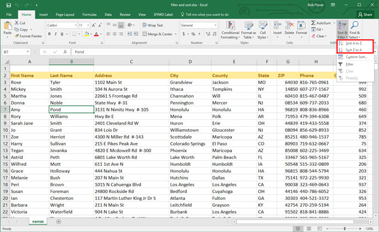Click the Share button
Screen dimensions: 379x232
(365, 14)
